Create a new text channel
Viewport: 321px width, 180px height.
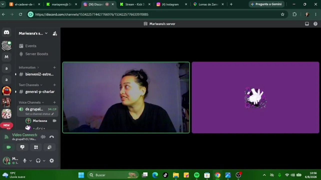pos(54,85)
